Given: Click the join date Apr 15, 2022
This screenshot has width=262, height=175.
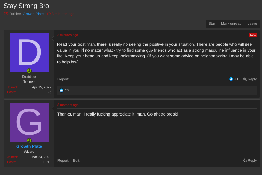Looking at the screenshot, I should pos(42,87).
